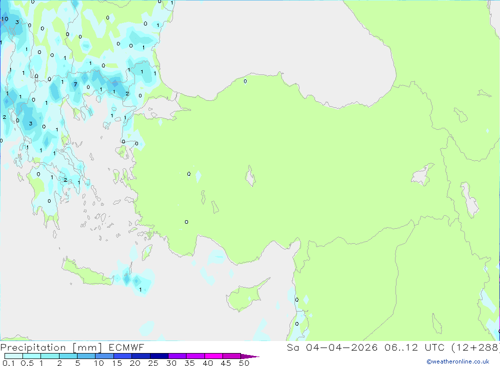Click the above-50 mm arrow tip of legend
500x366 pixels.
point(250,357)
